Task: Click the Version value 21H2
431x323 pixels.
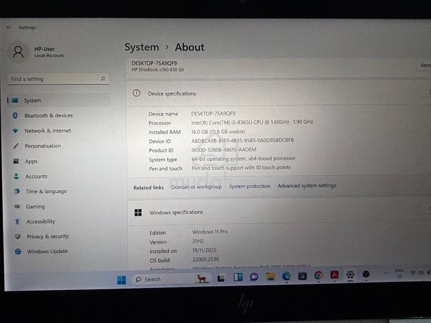Action: (198, 241)
